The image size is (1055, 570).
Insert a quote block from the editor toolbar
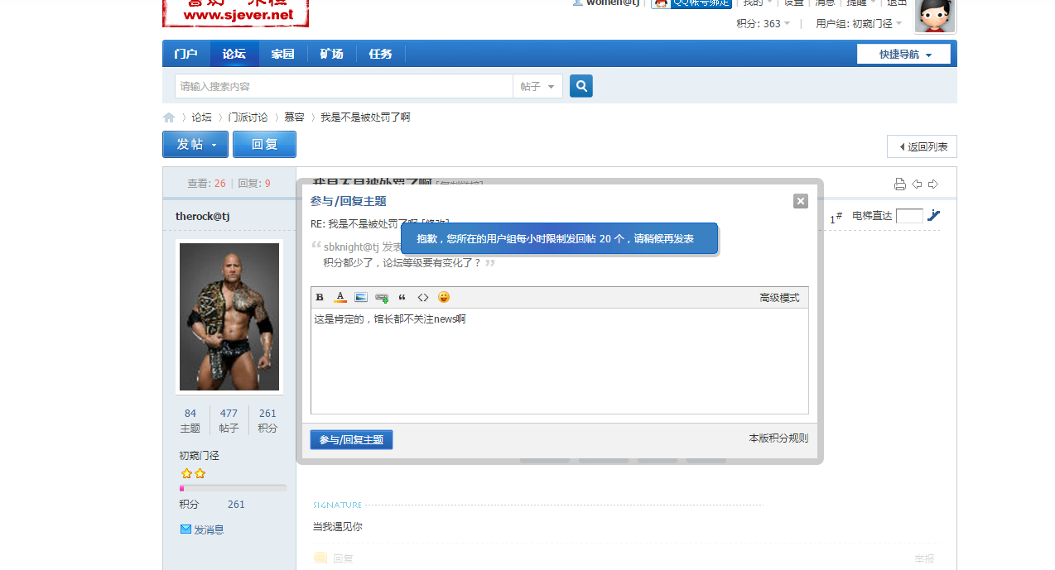(402, 298)
